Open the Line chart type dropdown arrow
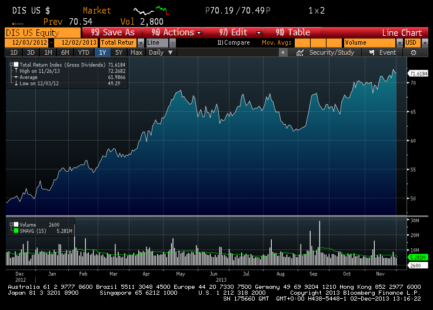Image resolution: width=433 pixels, height=310 pixels. [x=172, y=43]
